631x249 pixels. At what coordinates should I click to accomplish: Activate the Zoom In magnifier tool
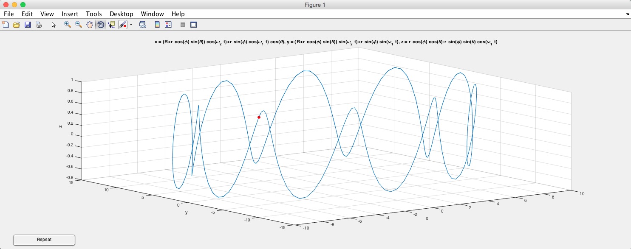point(67,25)
